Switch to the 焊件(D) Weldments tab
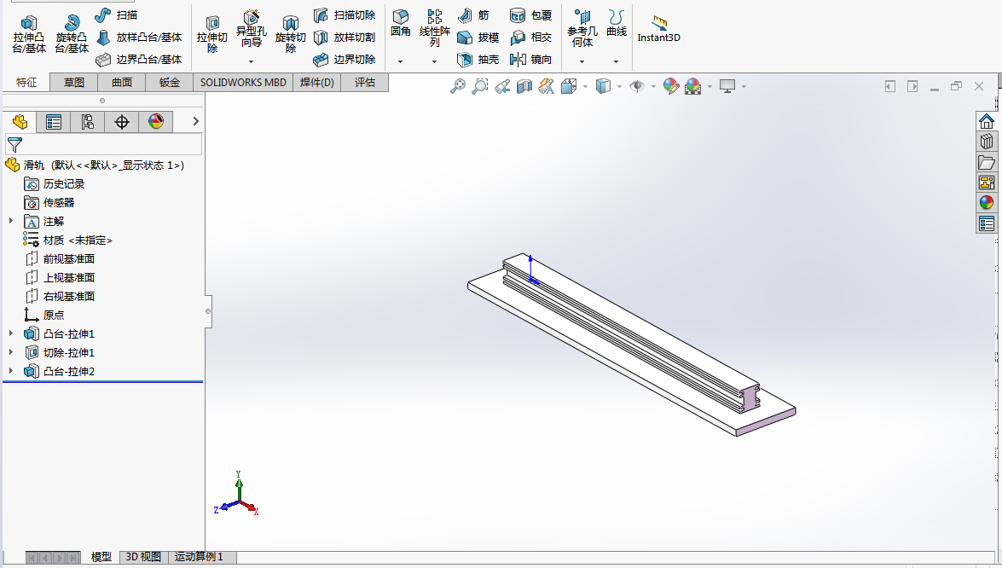The height and width of the screenshot is (568, 1002). pyautogui.click(x=317, y=83)
